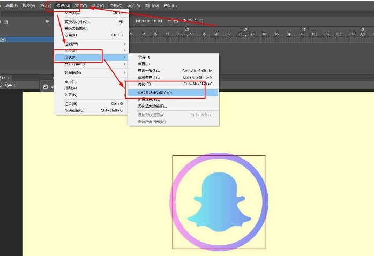Open the 变形(T) entry in Modify menu
The height and width of the screenshot is (256, 374).
pos(92,81)
